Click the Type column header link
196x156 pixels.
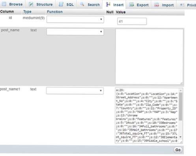click(x=27, y=12)
